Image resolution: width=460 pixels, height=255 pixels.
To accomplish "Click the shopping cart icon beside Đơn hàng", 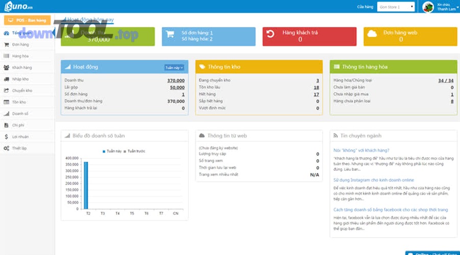I will [6, 44].
